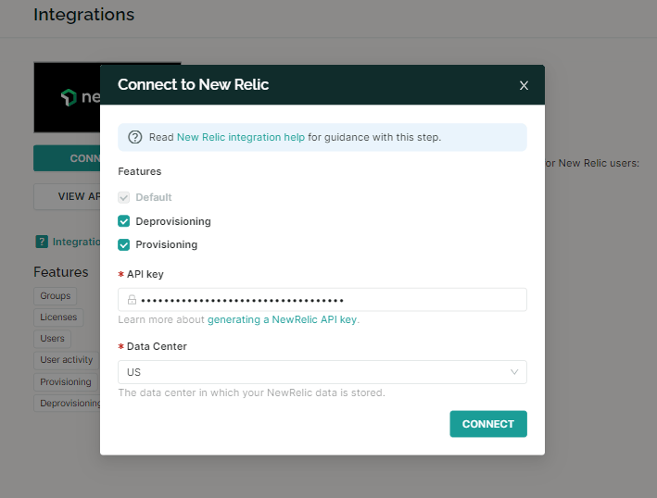The height and width of the screenshot is (498, 657).
Task: Open the New Relic integration help link
Action: pos(241,137)
